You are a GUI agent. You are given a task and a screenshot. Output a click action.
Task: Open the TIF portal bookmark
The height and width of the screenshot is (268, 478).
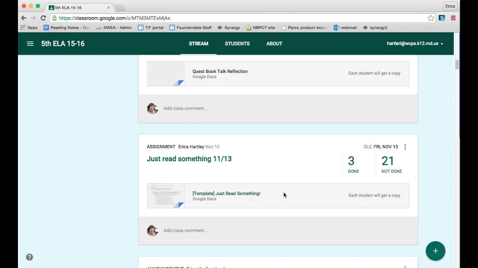point(151,28)
